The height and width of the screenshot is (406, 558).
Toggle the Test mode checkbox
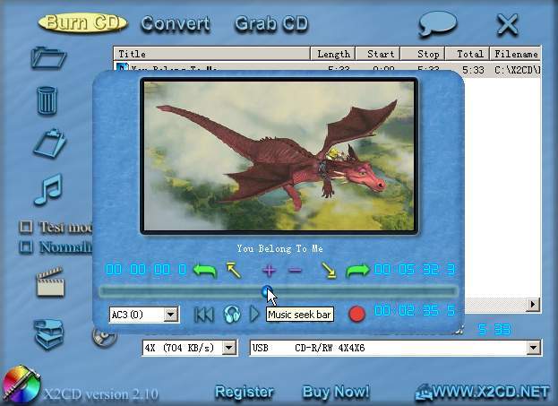26,227
